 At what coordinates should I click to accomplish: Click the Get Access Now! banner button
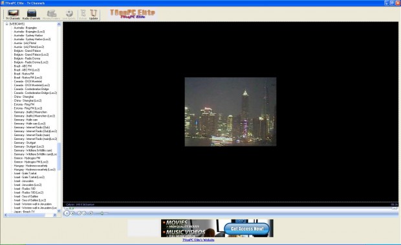(247, 229)
